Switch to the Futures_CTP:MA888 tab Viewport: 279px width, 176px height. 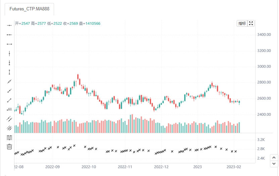pyautogui.click(x=29, y=9)
